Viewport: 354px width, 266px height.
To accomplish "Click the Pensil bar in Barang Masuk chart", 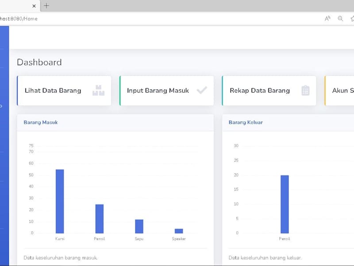I will click(100, 219).
